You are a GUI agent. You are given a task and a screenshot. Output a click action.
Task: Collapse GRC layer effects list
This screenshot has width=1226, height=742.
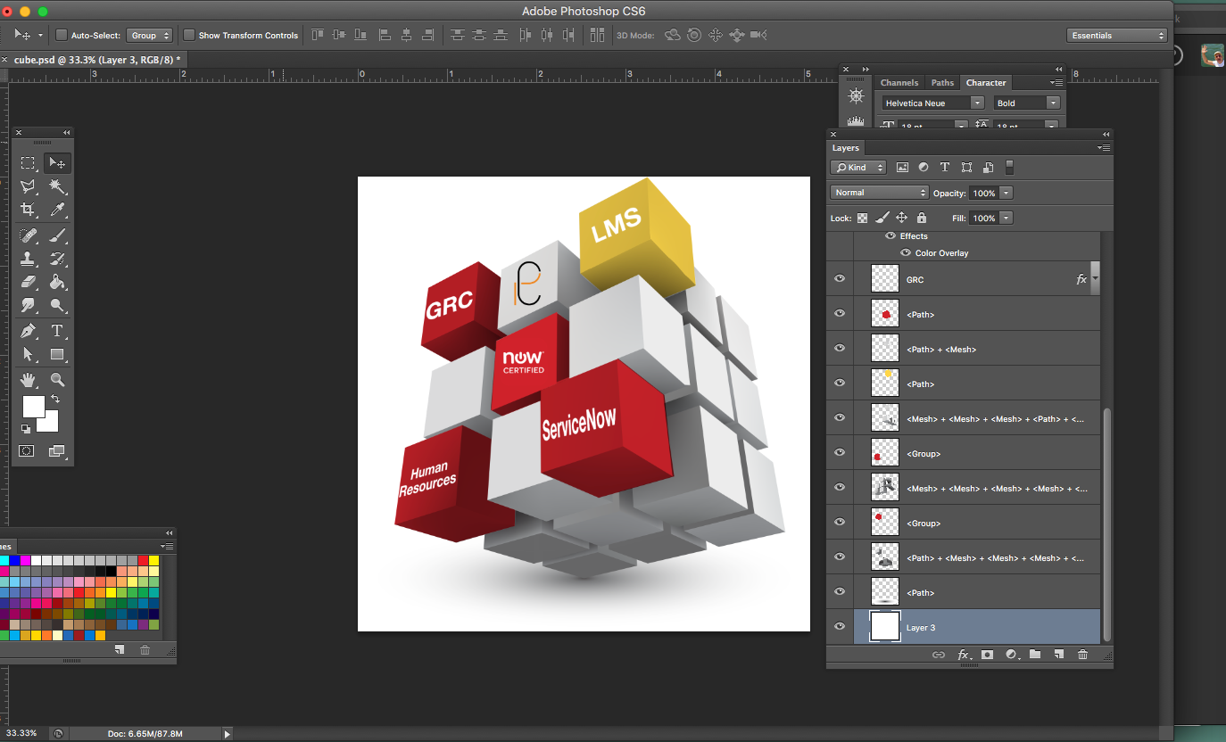click(x=1095, y=279)
